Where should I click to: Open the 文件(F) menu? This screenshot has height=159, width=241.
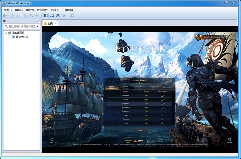click(8, 10)
